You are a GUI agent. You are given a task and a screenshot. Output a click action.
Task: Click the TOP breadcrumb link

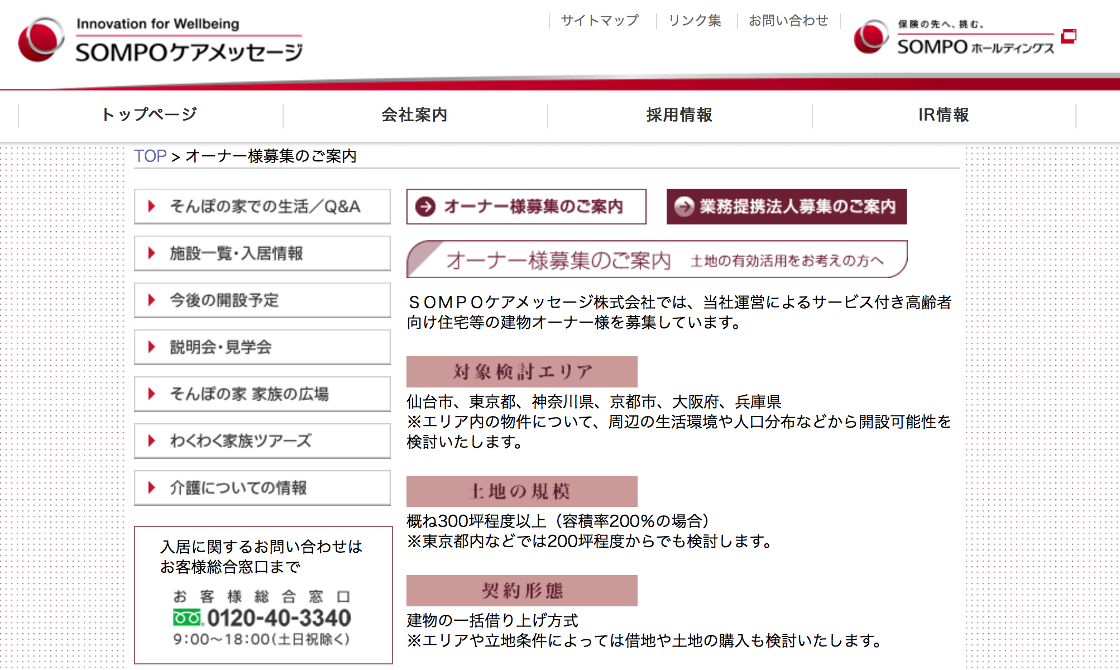tap(150, 156)
